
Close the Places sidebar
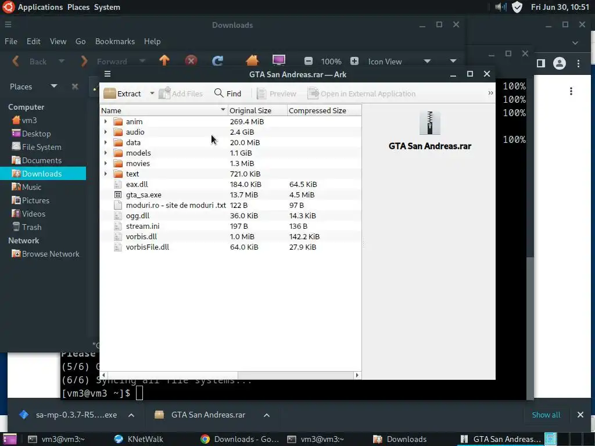click(x=75, y=87)
